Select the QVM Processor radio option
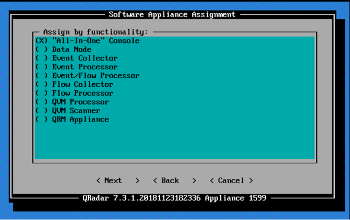The width and height of the screenshot is (350, 220). pos(73,102)
